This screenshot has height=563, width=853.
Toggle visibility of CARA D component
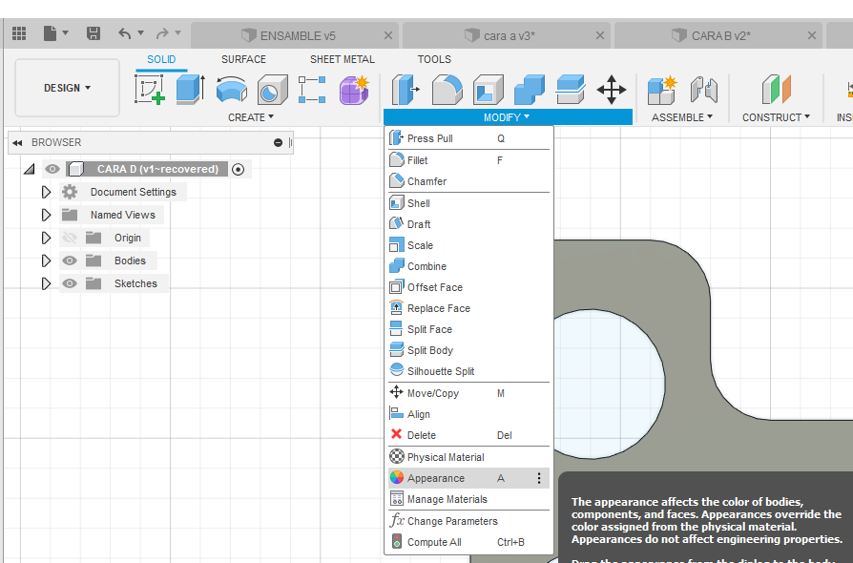click(52, 169)
